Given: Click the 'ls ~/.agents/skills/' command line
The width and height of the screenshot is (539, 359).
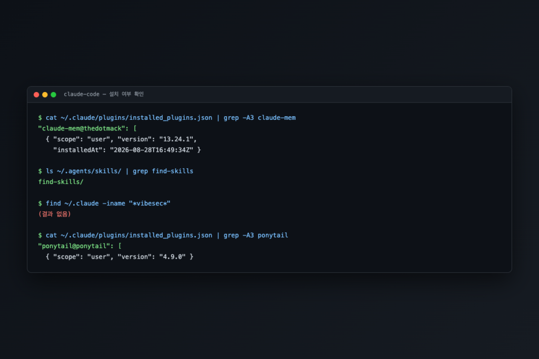Looking at the screenshot, I should [x=115, y=171].
